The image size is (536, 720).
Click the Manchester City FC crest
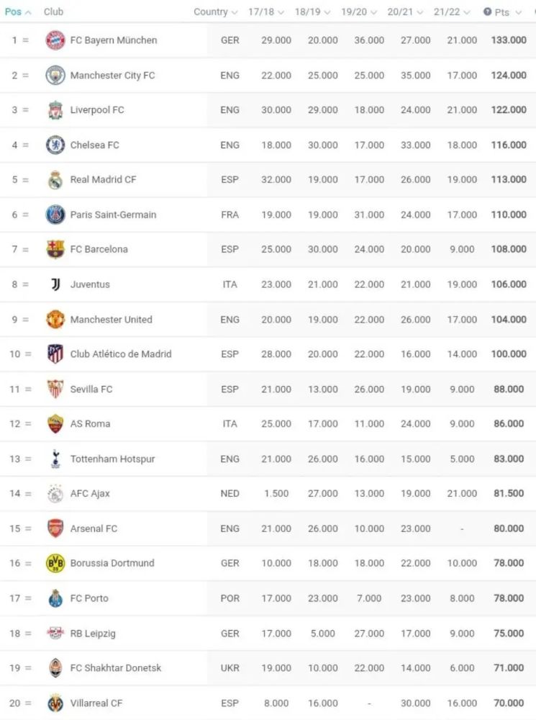(x=55, y=75)
